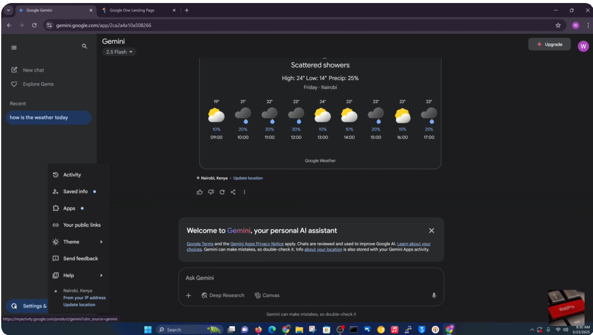Reload the page
The height and width of the screenshot is (335, 593).
[x=34, y=25]
